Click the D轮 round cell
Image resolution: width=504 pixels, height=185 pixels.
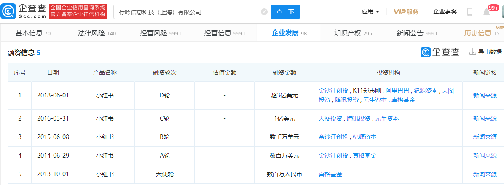165,95
